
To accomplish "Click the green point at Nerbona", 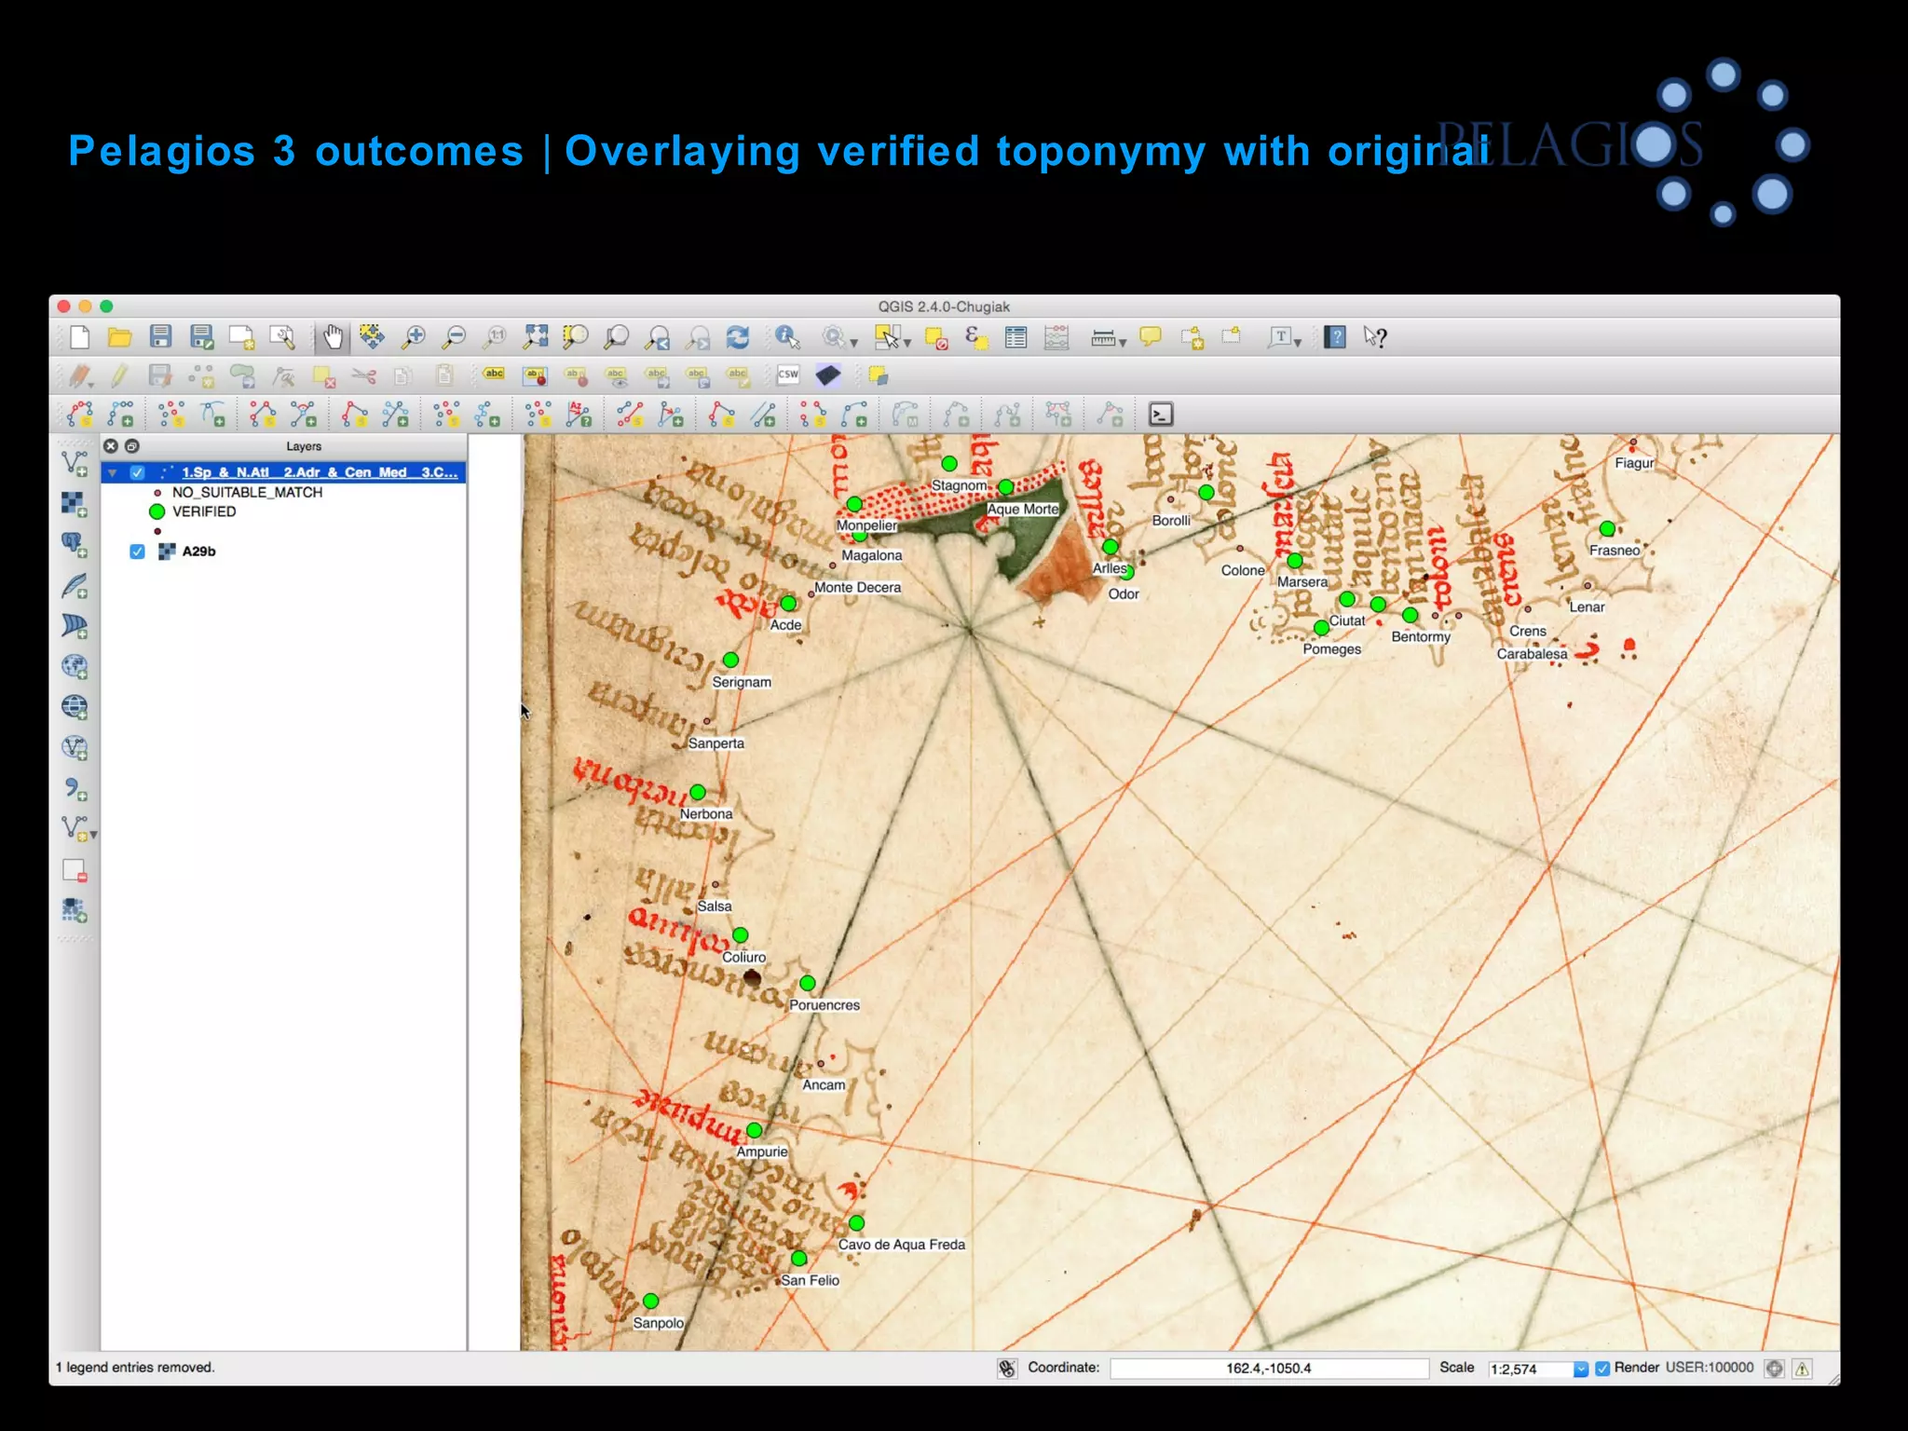I will click(x=698, y=793).
